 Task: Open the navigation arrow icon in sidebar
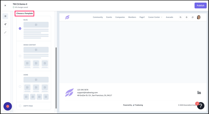click(5, 24)
